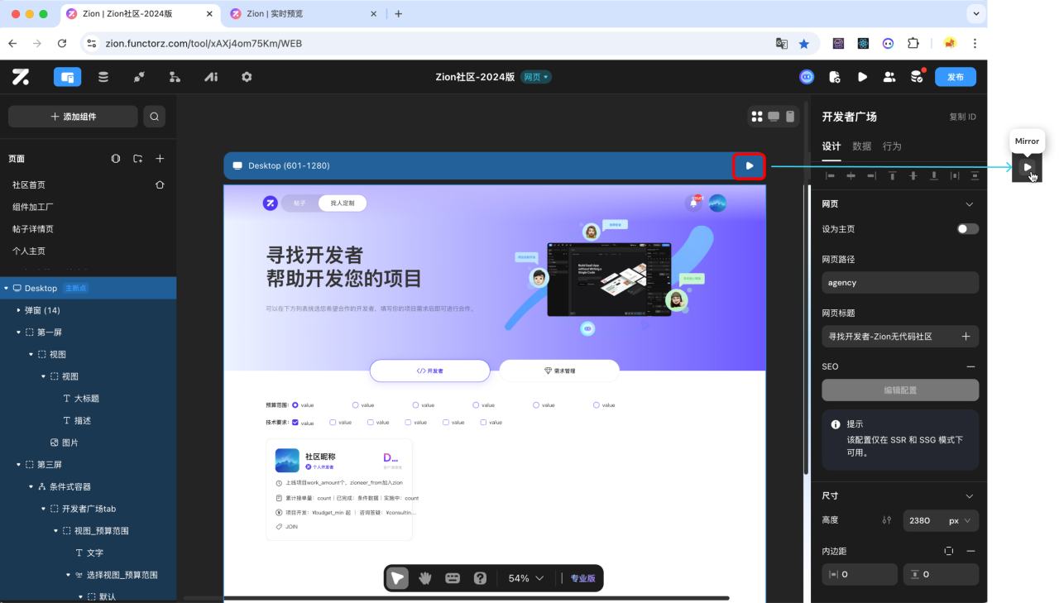Select the align left horizontal icon

831,175
